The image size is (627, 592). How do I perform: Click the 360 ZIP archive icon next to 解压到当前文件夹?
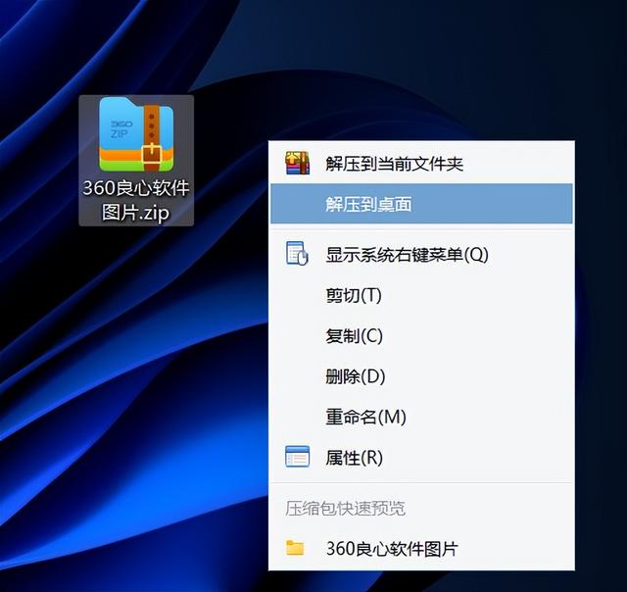pos(297,164)
